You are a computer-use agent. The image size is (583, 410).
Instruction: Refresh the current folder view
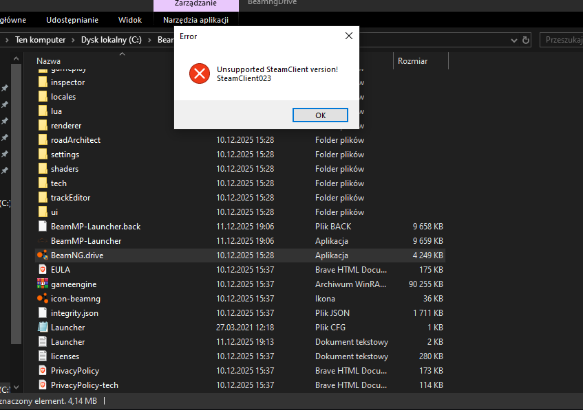coord(525,40)
